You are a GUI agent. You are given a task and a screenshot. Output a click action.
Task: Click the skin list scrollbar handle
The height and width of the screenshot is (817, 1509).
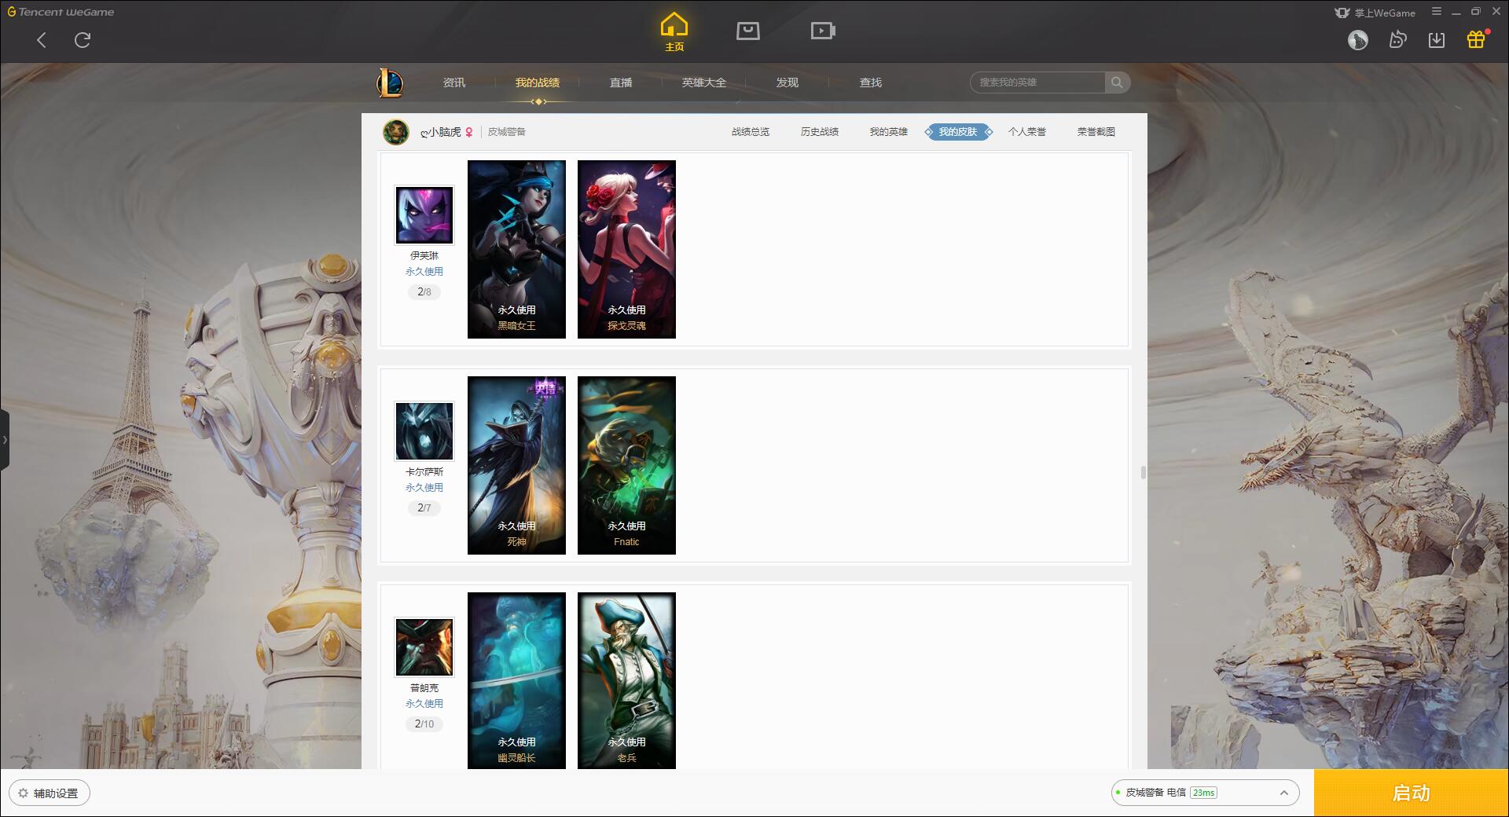click(1144, 472)
